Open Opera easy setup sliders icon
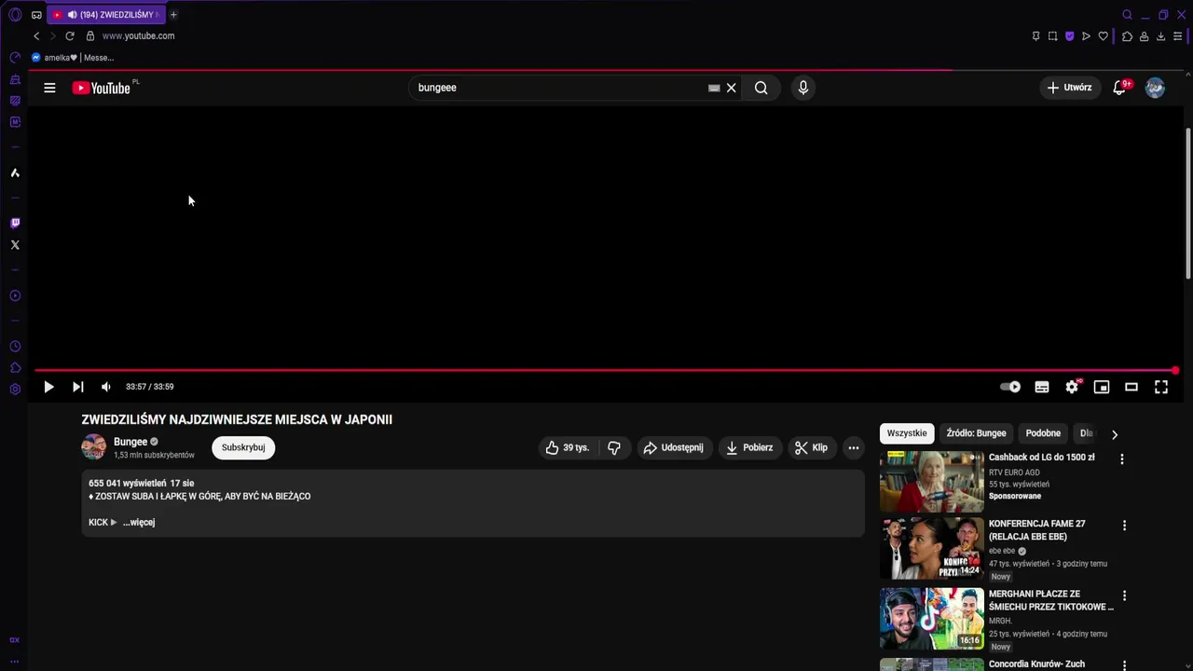Screen dimensions: 1193x671 (x=1178, y=36)
